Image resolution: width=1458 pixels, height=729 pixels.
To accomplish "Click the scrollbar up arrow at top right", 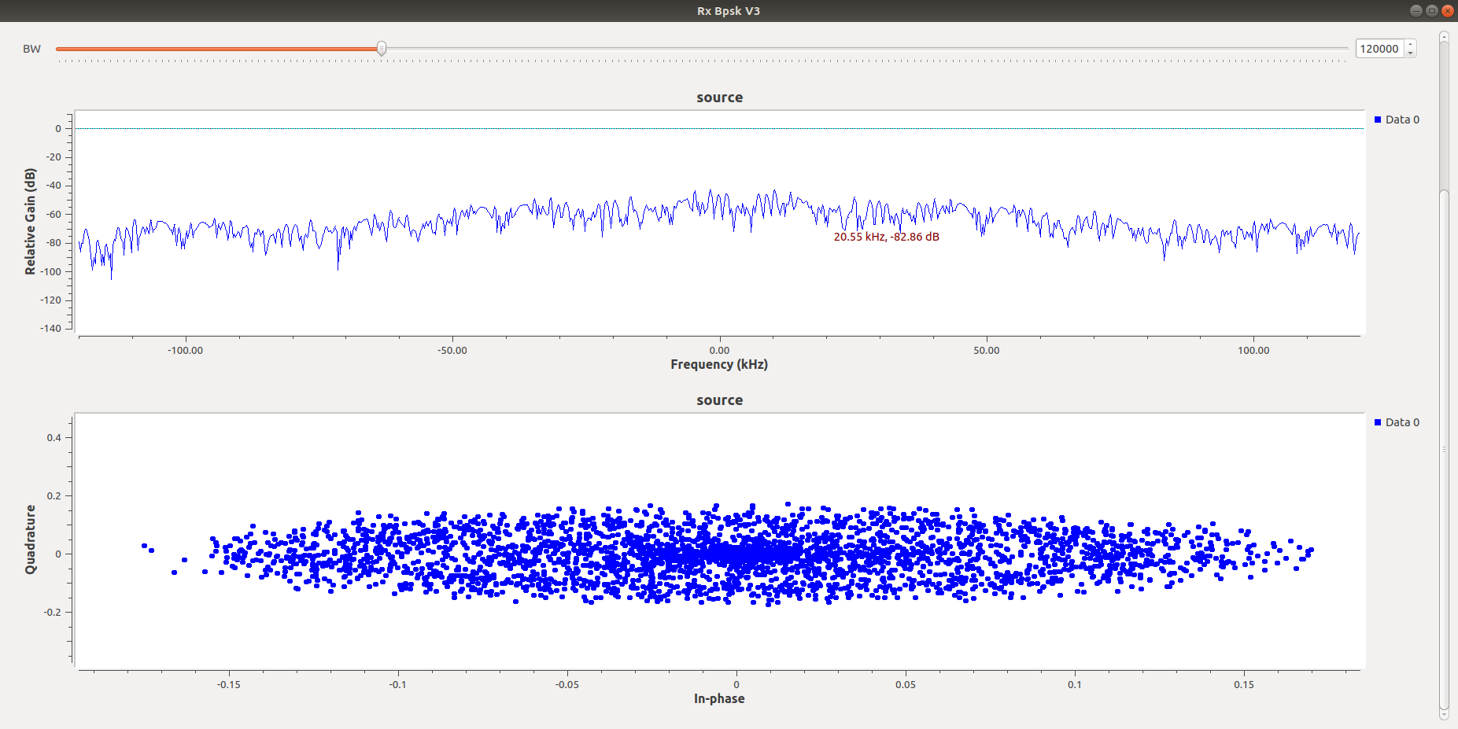I will click(x=1444, y=36).
